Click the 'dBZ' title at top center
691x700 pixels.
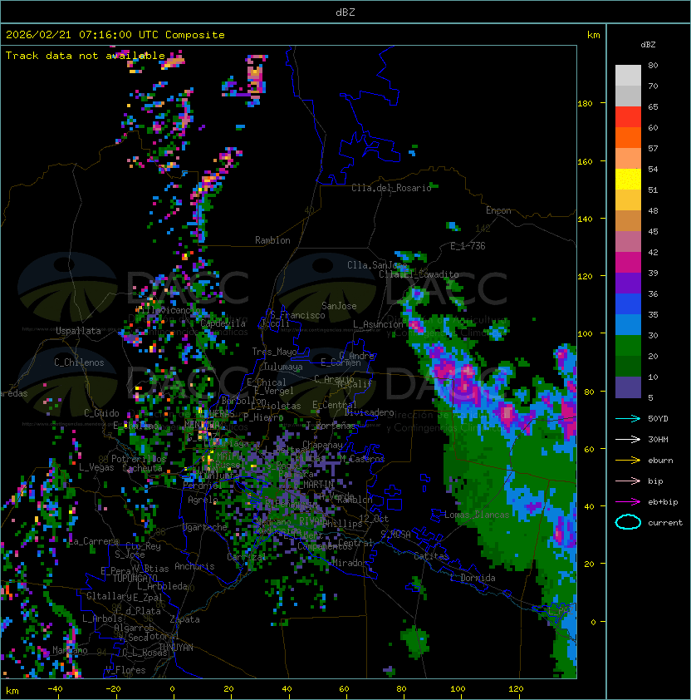[345, 12]
